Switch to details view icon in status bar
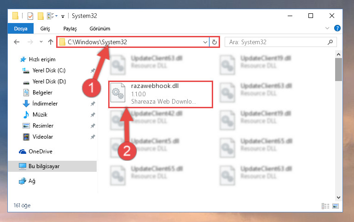 pyautogui.click(x=325, y=206)
